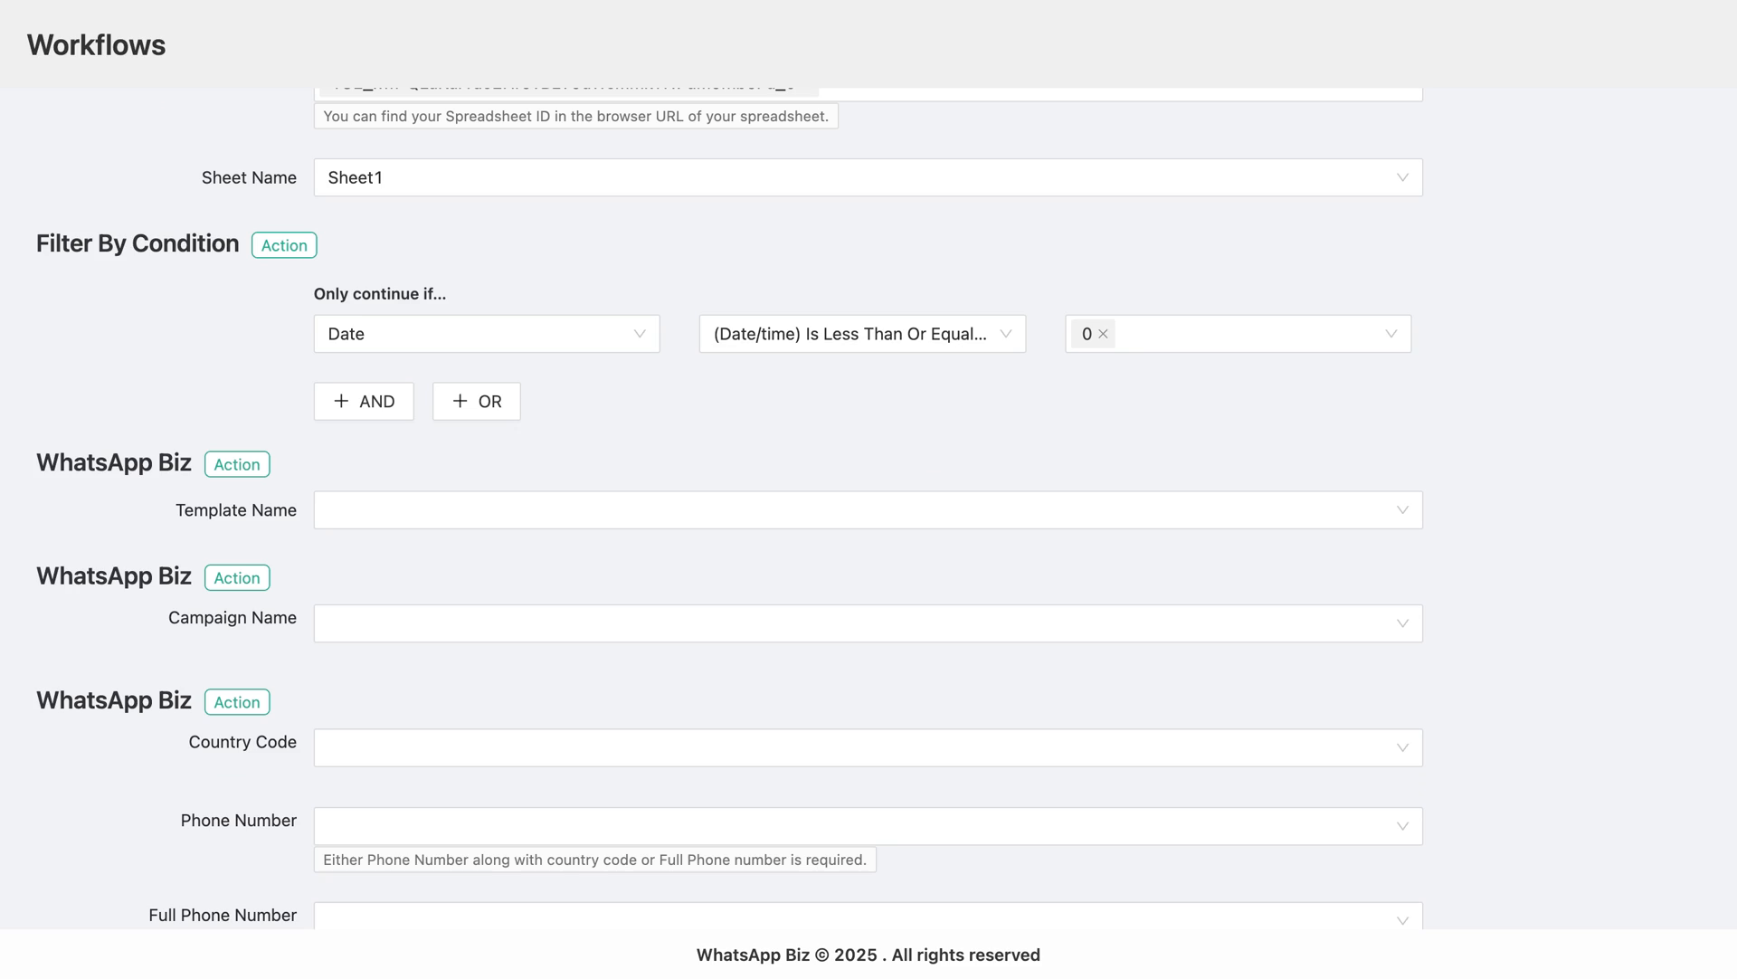Click the chevron on the Phone Number field
Viewport: 1737px width, 979px height.
(x=1402, y=825)
